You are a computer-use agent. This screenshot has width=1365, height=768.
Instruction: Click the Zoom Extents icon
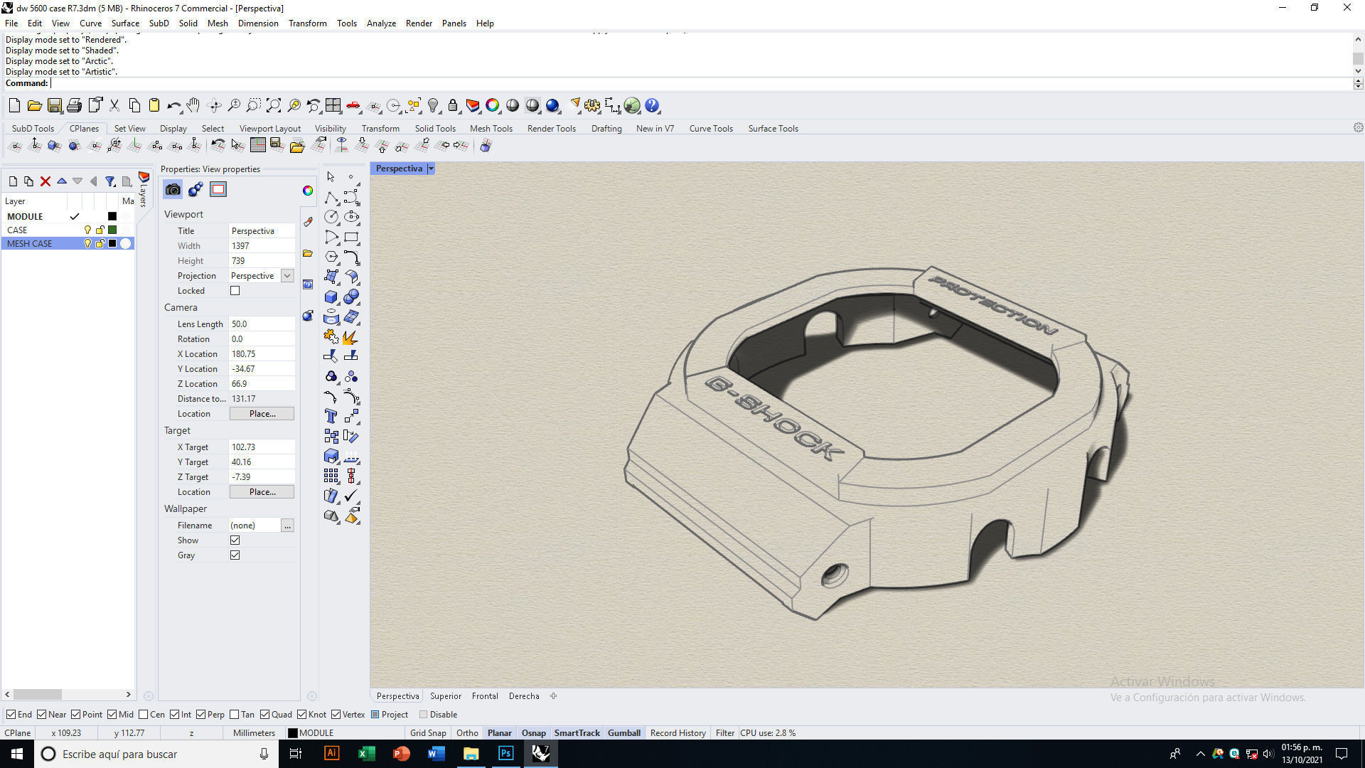[274, 106]
